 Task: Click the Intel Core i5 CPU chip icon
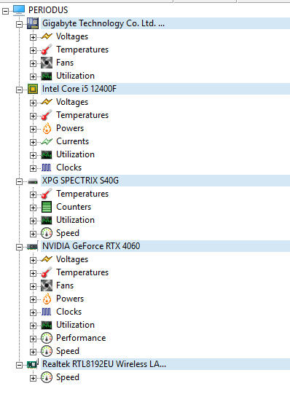coord(33,89)
